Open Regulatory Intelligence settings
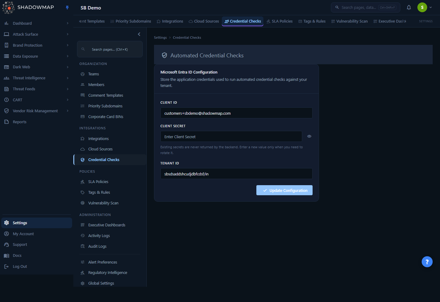 pyautogui.click(x=108, y=273)
